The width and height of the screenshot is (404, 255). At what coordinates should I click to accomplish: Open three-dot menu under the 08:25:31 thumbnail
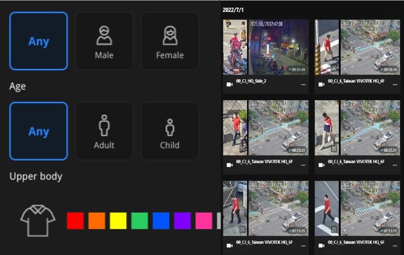(x=395, y=165)
